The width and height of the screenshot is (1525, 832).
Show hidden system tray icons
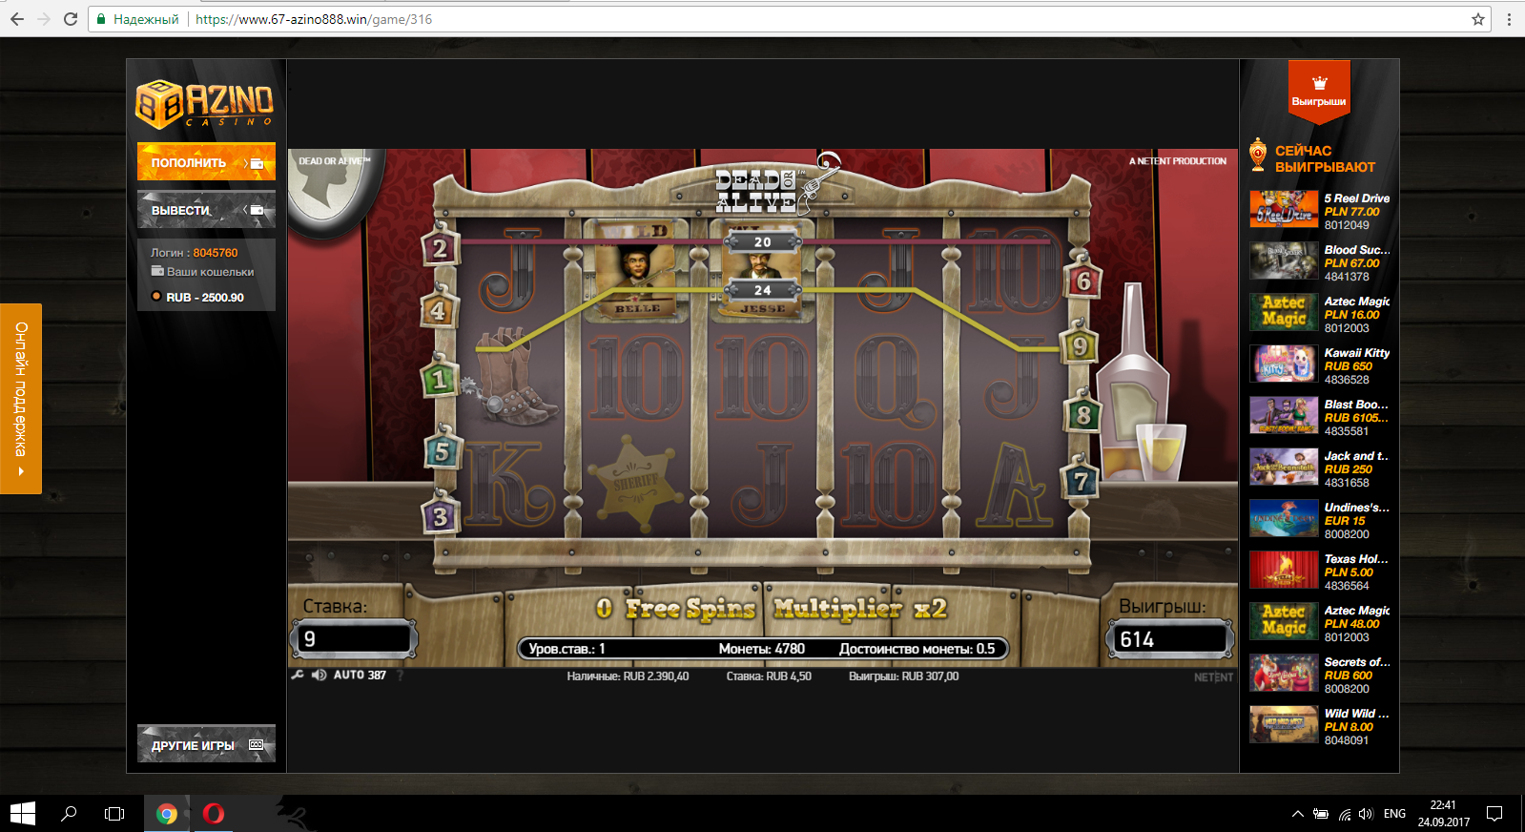pyautogui.click(x=1298, y=814)
